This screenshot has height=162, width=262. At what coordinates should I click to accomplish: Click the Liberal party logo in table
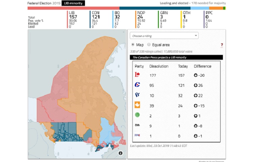pyautogui.click(x=137, y=74)
